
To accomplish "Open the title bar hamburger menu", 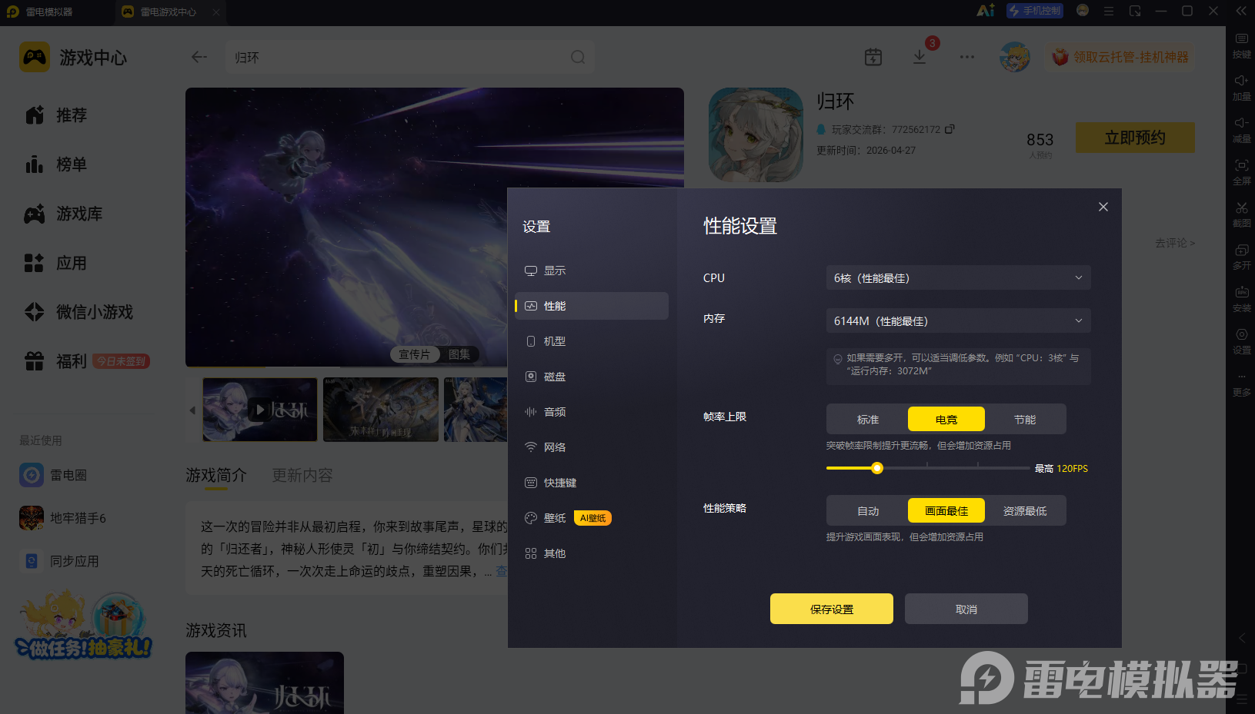I will click(x=1109, y=11).
